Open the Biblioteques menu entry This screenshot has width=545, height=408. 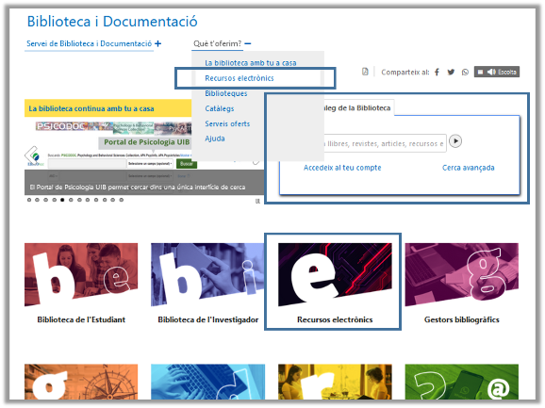(226, 93)
